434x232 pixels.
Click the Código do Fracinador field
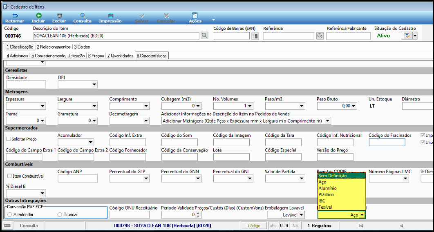point(387,143)
